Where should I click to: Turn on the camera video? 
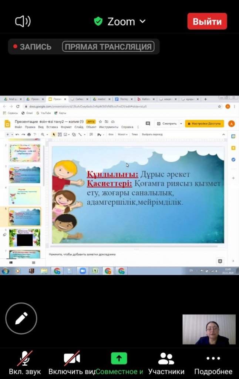coord(72,363)
